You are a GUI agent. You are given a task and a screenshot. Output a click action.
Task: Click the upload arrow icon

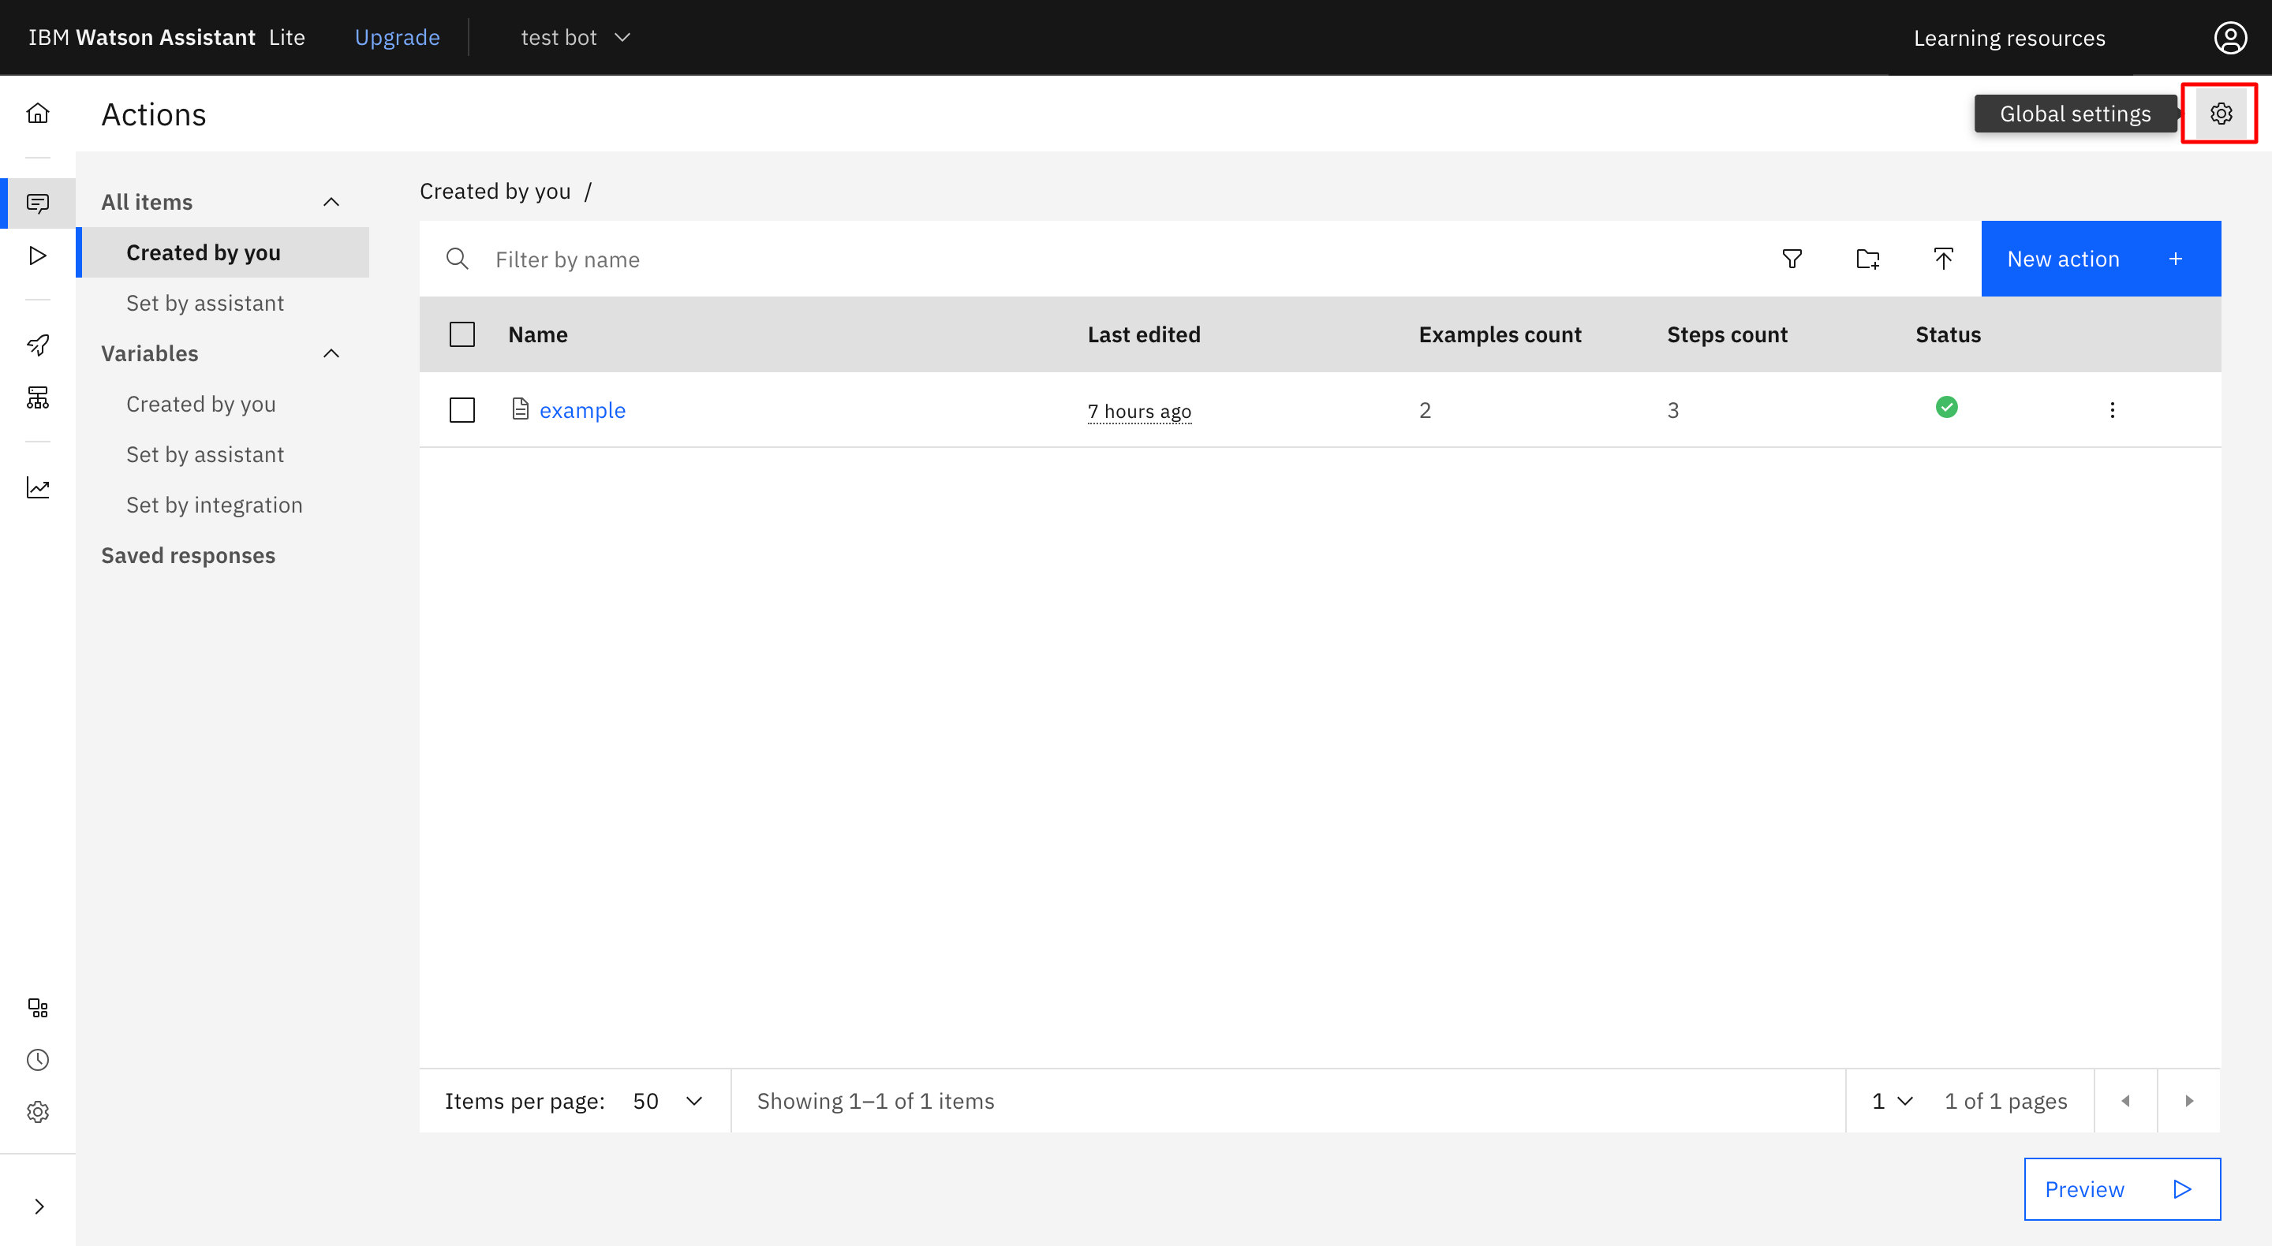coord(1943,259)
